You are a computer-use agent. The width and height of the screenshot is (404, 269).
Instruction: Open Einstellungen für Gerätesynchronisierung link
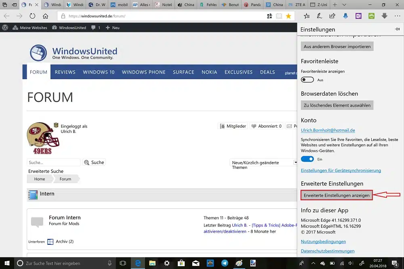341,170
